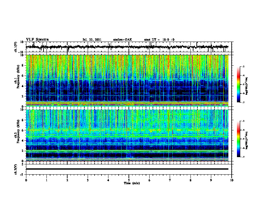Select the 'Time (min)' axis label
Screen dimensions: 261x202
[132, 183]
